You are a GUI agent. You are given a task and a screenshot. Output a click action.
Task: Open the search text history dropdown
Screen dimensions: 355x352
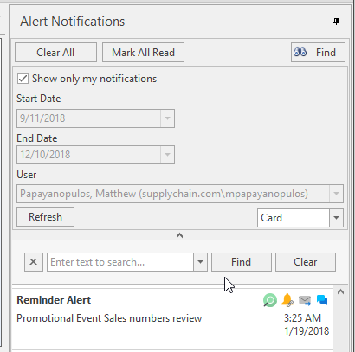click(x=200, y=262)
